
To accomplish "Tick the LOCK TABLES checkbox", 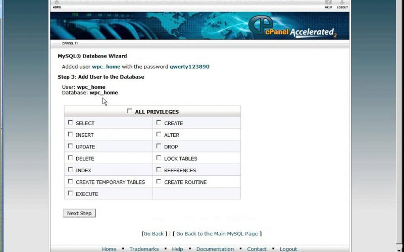I will pos(159,158).
